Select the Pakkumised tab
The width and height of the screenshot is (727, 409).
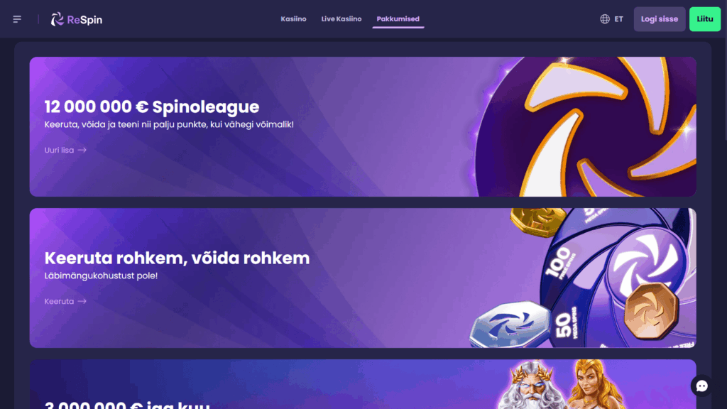point(398,19)
